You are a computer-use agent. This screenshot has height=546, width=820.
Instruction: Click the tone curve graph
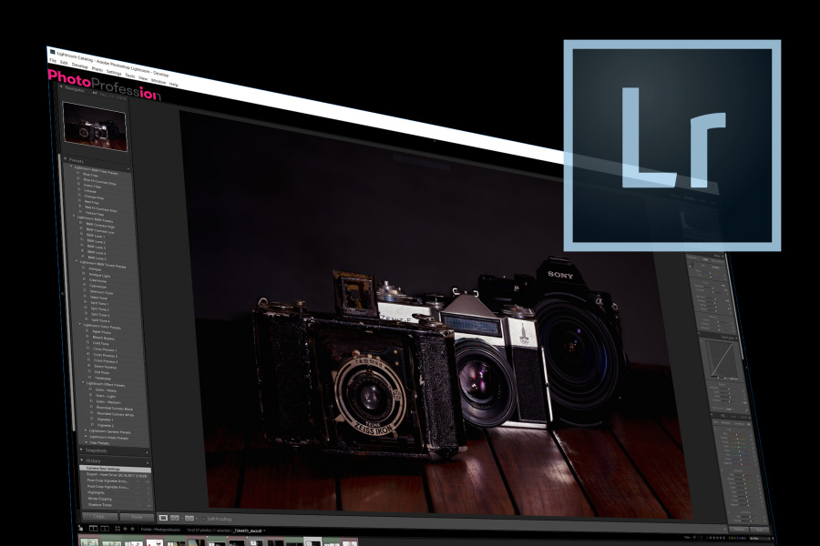(722, 359)
